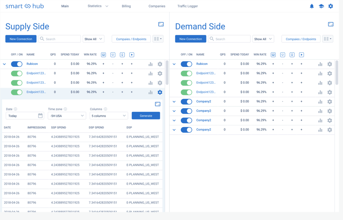This screenshot has height=220, width=343.
Task: Toggle the second Supply Side Endpoint123 switch
Action: pyautogui.click(x=16, y=83)
